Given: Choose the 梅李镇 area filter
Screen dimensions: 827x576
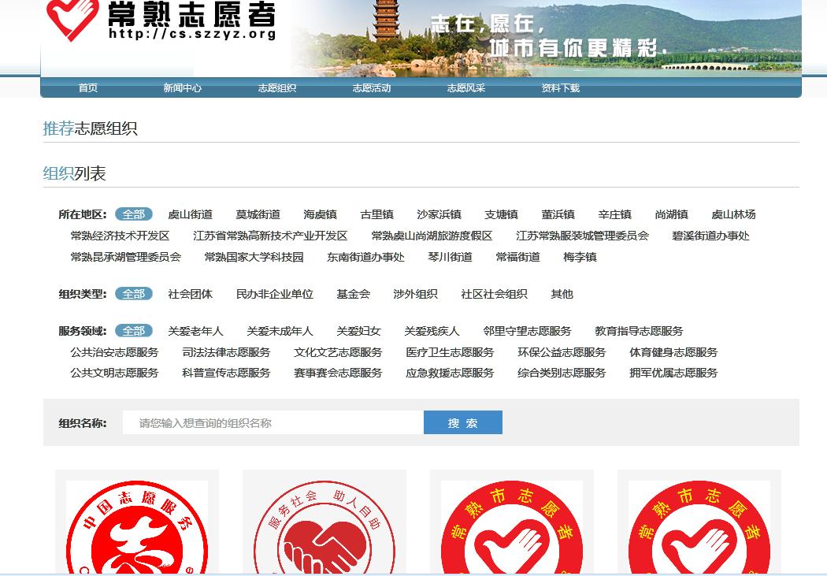Looking at the screenshot, I should point(580,257).
